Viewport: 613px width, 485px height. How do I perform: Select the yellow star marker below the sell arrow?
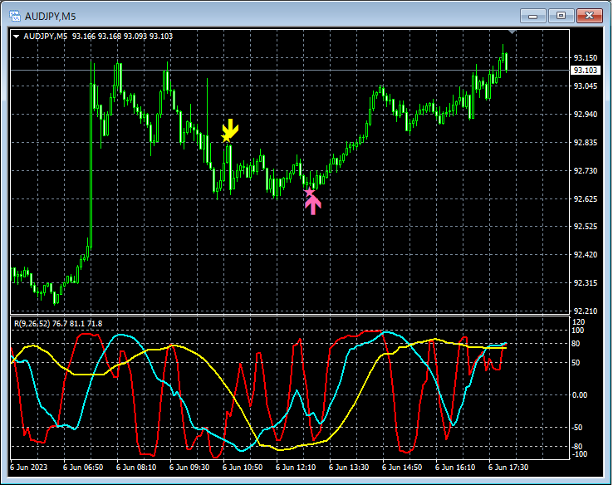tap(226, 138)
